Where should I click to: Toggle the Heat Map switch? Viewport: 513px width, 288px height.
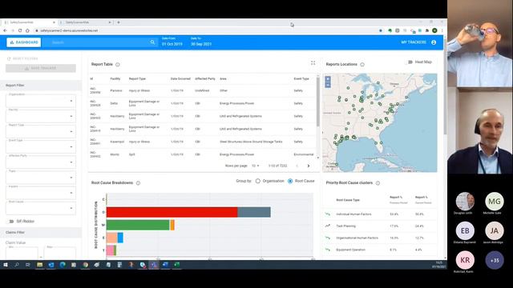pos(410,62)
